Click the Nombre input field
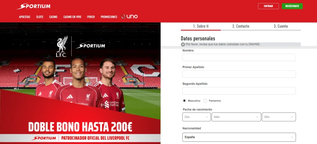Image resolution: width=317 pixels, height=144 pixels. tap(239, 57)
